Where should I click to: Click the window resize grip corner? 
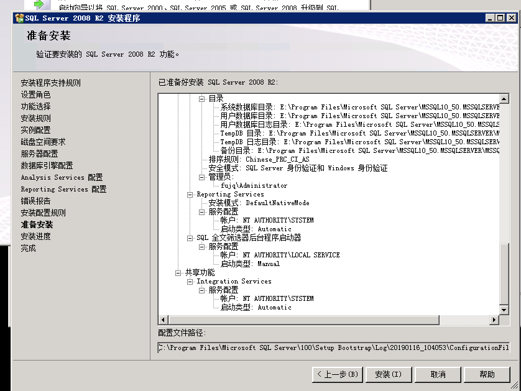coord(514,385)
